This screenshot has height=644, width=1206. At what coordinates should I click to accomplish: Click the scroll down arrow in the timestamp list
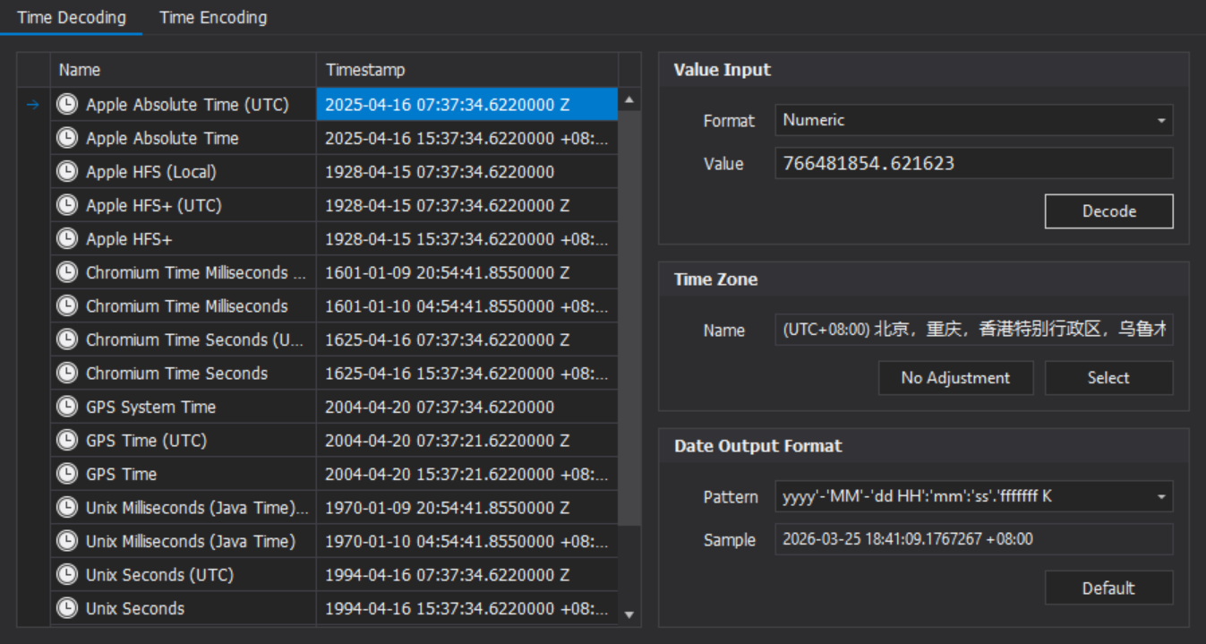pos(629,614)
